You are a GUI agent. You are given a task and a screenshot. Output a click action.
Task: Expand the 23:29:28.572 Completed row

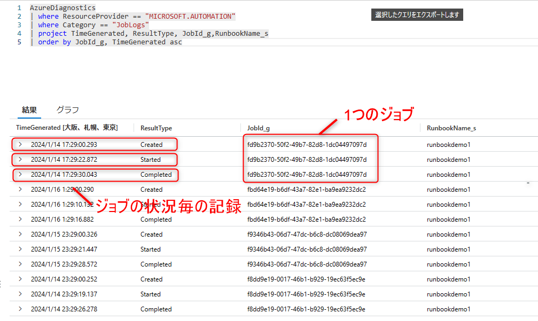coord(20,264)
